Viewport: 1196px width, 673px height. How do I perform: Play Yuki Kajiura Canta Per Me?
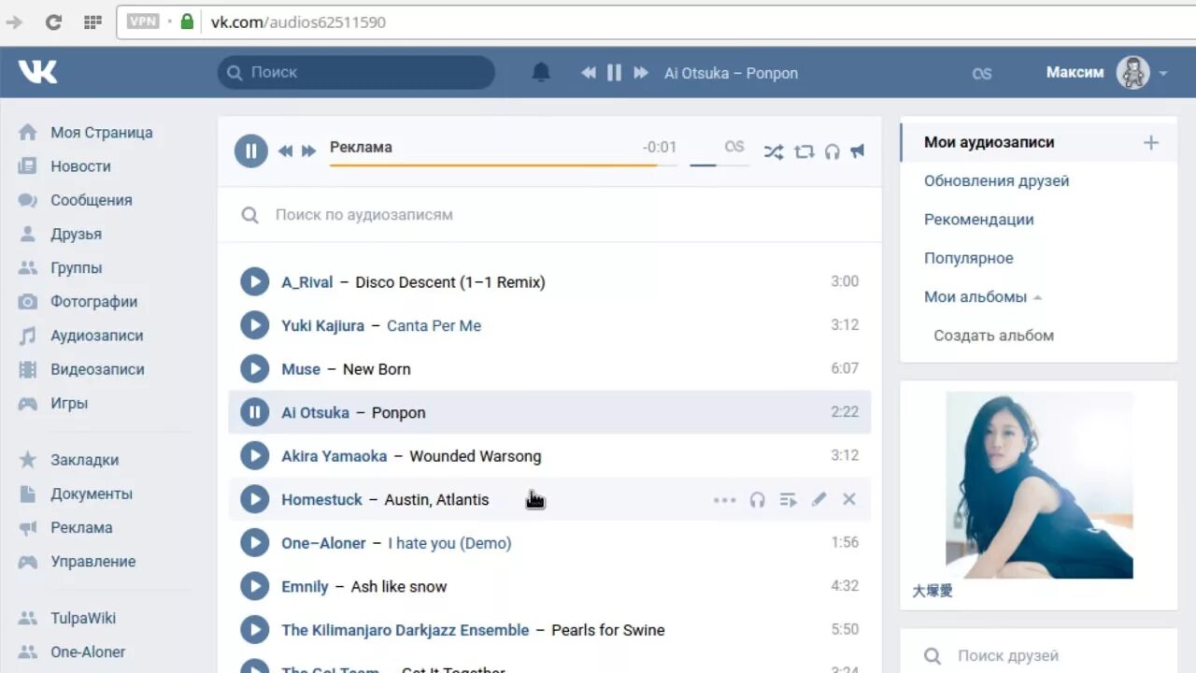[x=254, y=325]
